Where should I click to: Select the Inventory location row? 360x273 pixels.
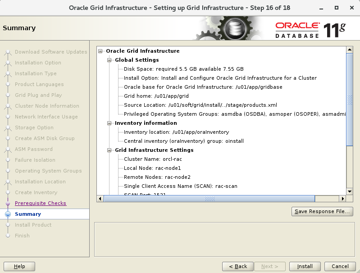pos(176,132)
